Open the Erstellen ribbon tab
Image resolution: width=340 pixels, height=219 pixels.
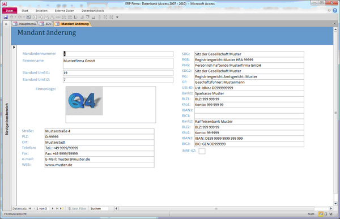pos(41,11)
